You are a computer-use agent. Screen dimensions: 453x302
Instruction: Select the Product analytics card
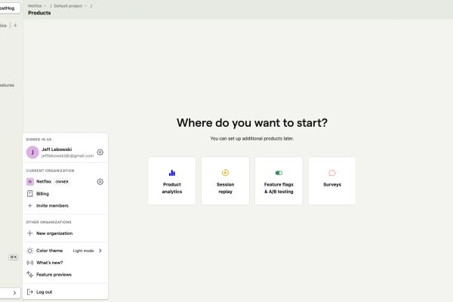point(172,181)
